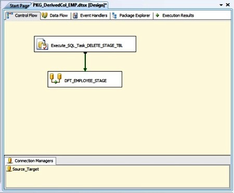Click the Source_Target connection manager icon

point(9,169)
